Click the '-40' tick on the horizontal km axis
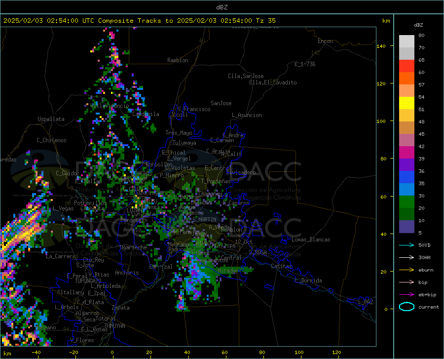This screenshot has width=444, height=359. 36,353
